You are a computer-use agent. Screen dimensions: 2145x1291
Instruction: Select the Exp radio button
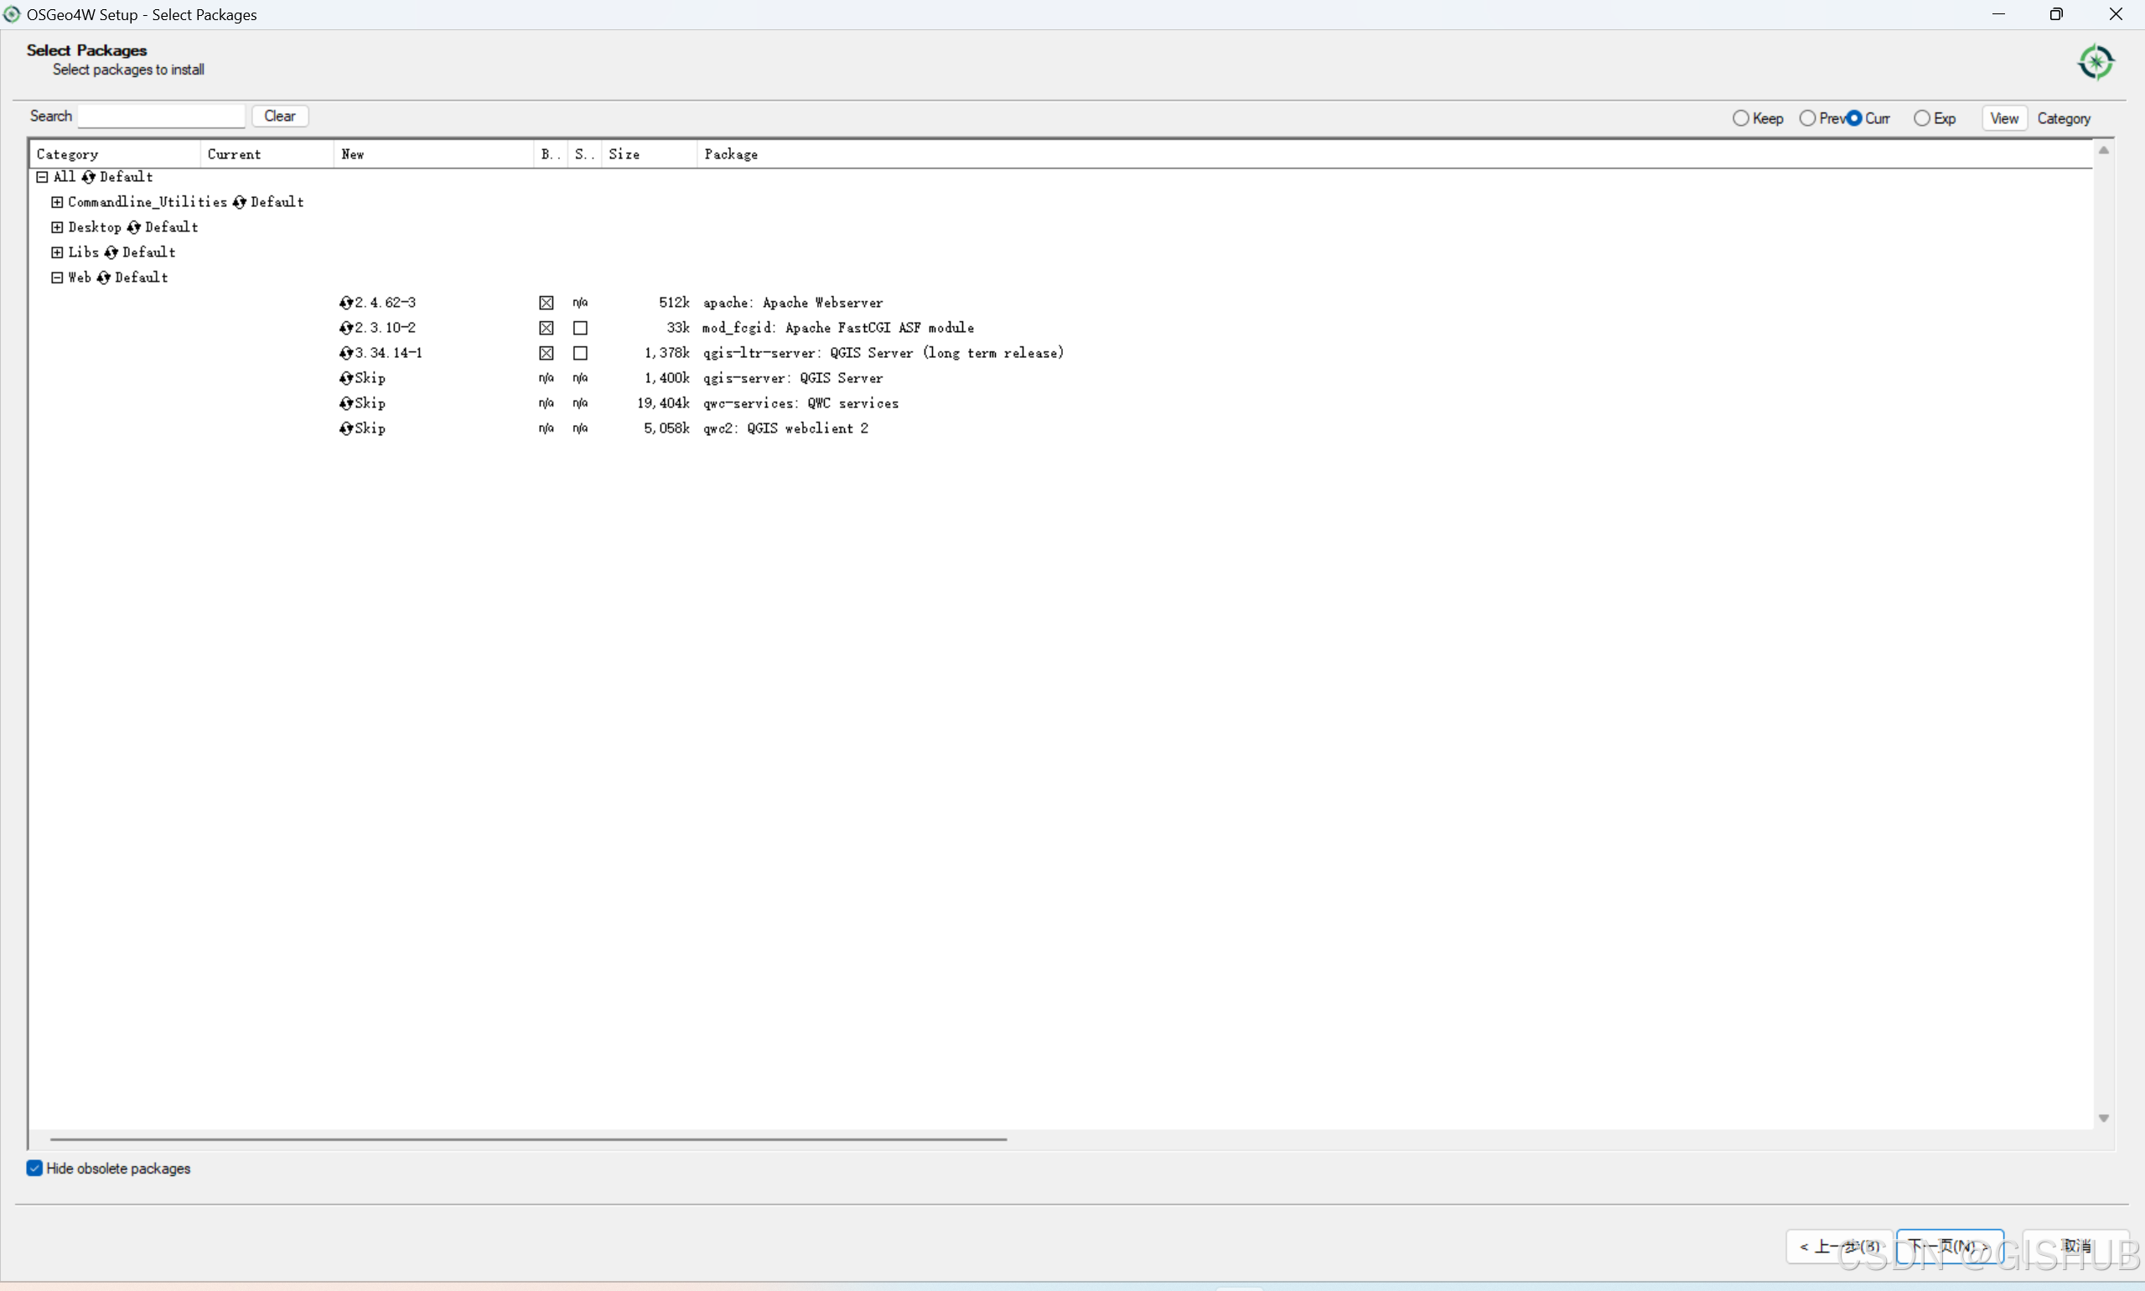pos(1921,118)
